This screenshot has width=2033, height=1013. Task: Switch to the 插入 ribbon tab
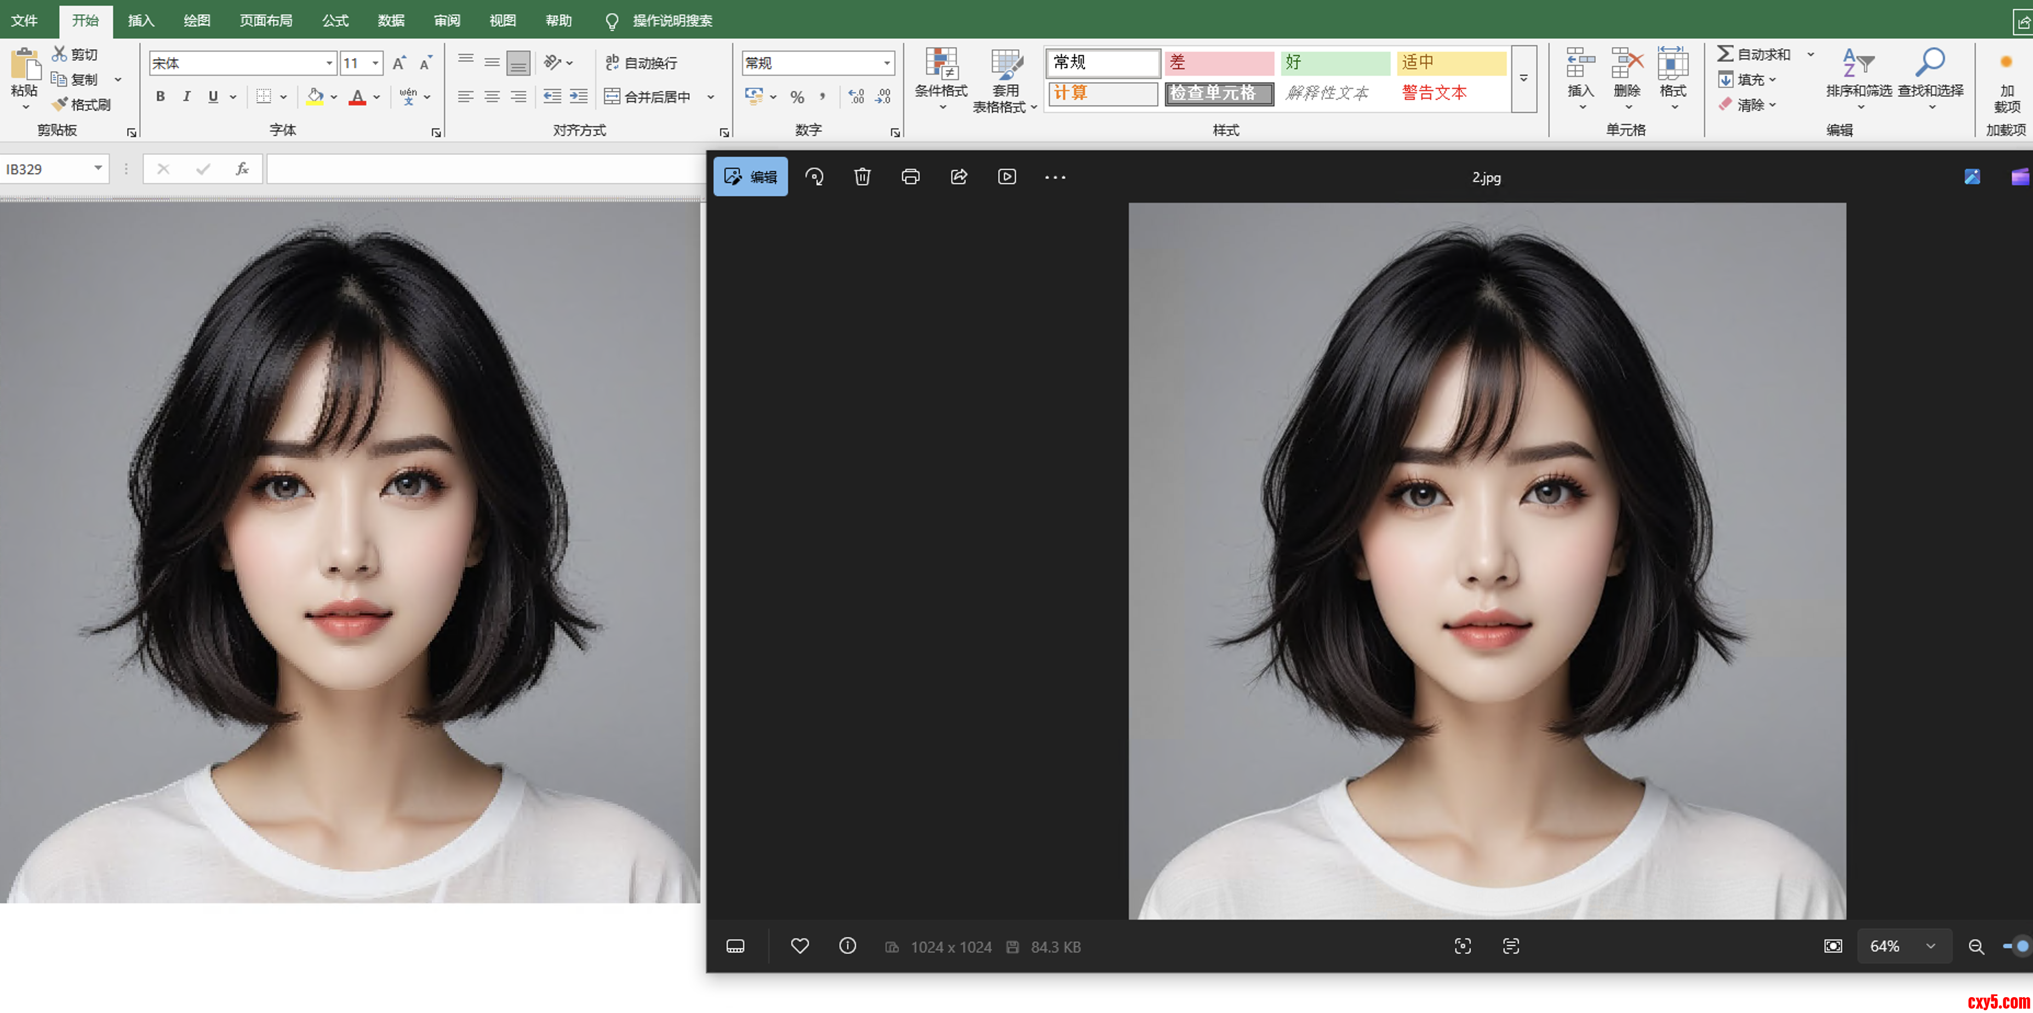(x=140, y=20)
